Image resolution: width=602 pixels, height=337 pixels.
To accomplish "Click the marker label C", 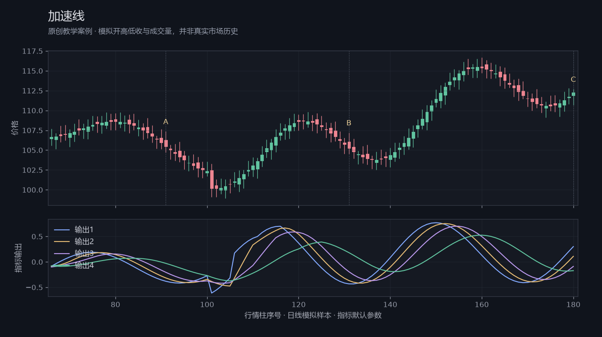I will point(573,79).
